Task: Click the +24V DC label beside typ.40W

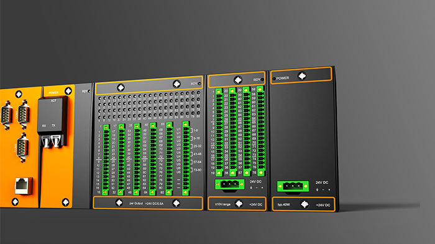Action: point(323,206)
